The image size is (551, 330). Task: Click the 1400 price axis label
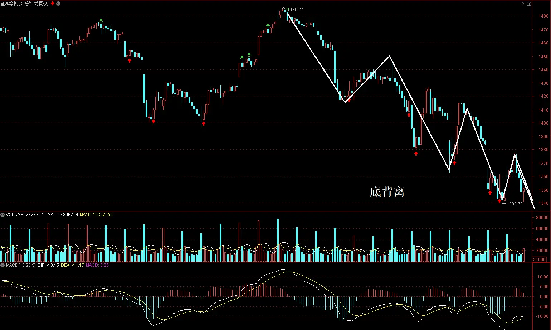point(543,123)
